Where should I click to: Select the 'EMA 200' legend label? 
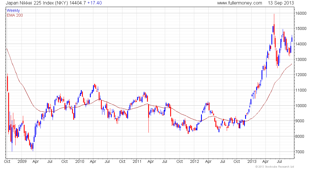pyautogui.click(x=15, y=15)
